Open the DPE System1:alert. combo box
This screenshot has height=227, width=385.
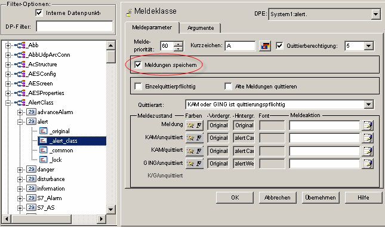point(375,14)
